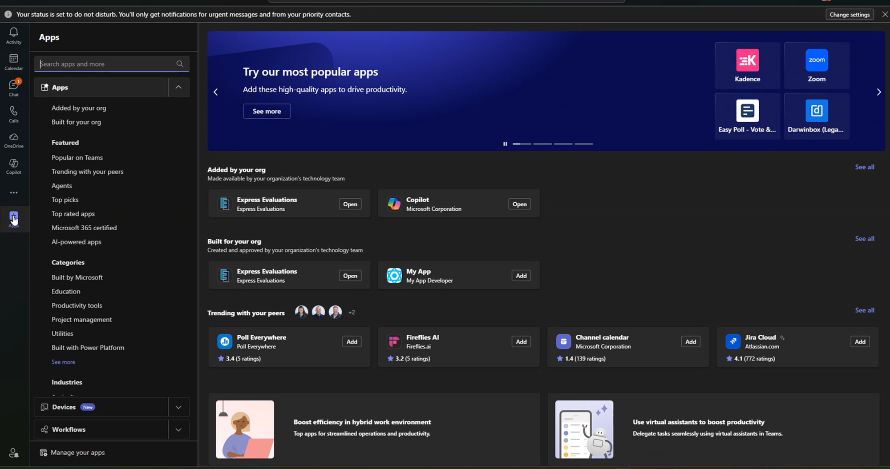Open the Calendar icon in sidebar
890x469 pixels.
[14, 62]
